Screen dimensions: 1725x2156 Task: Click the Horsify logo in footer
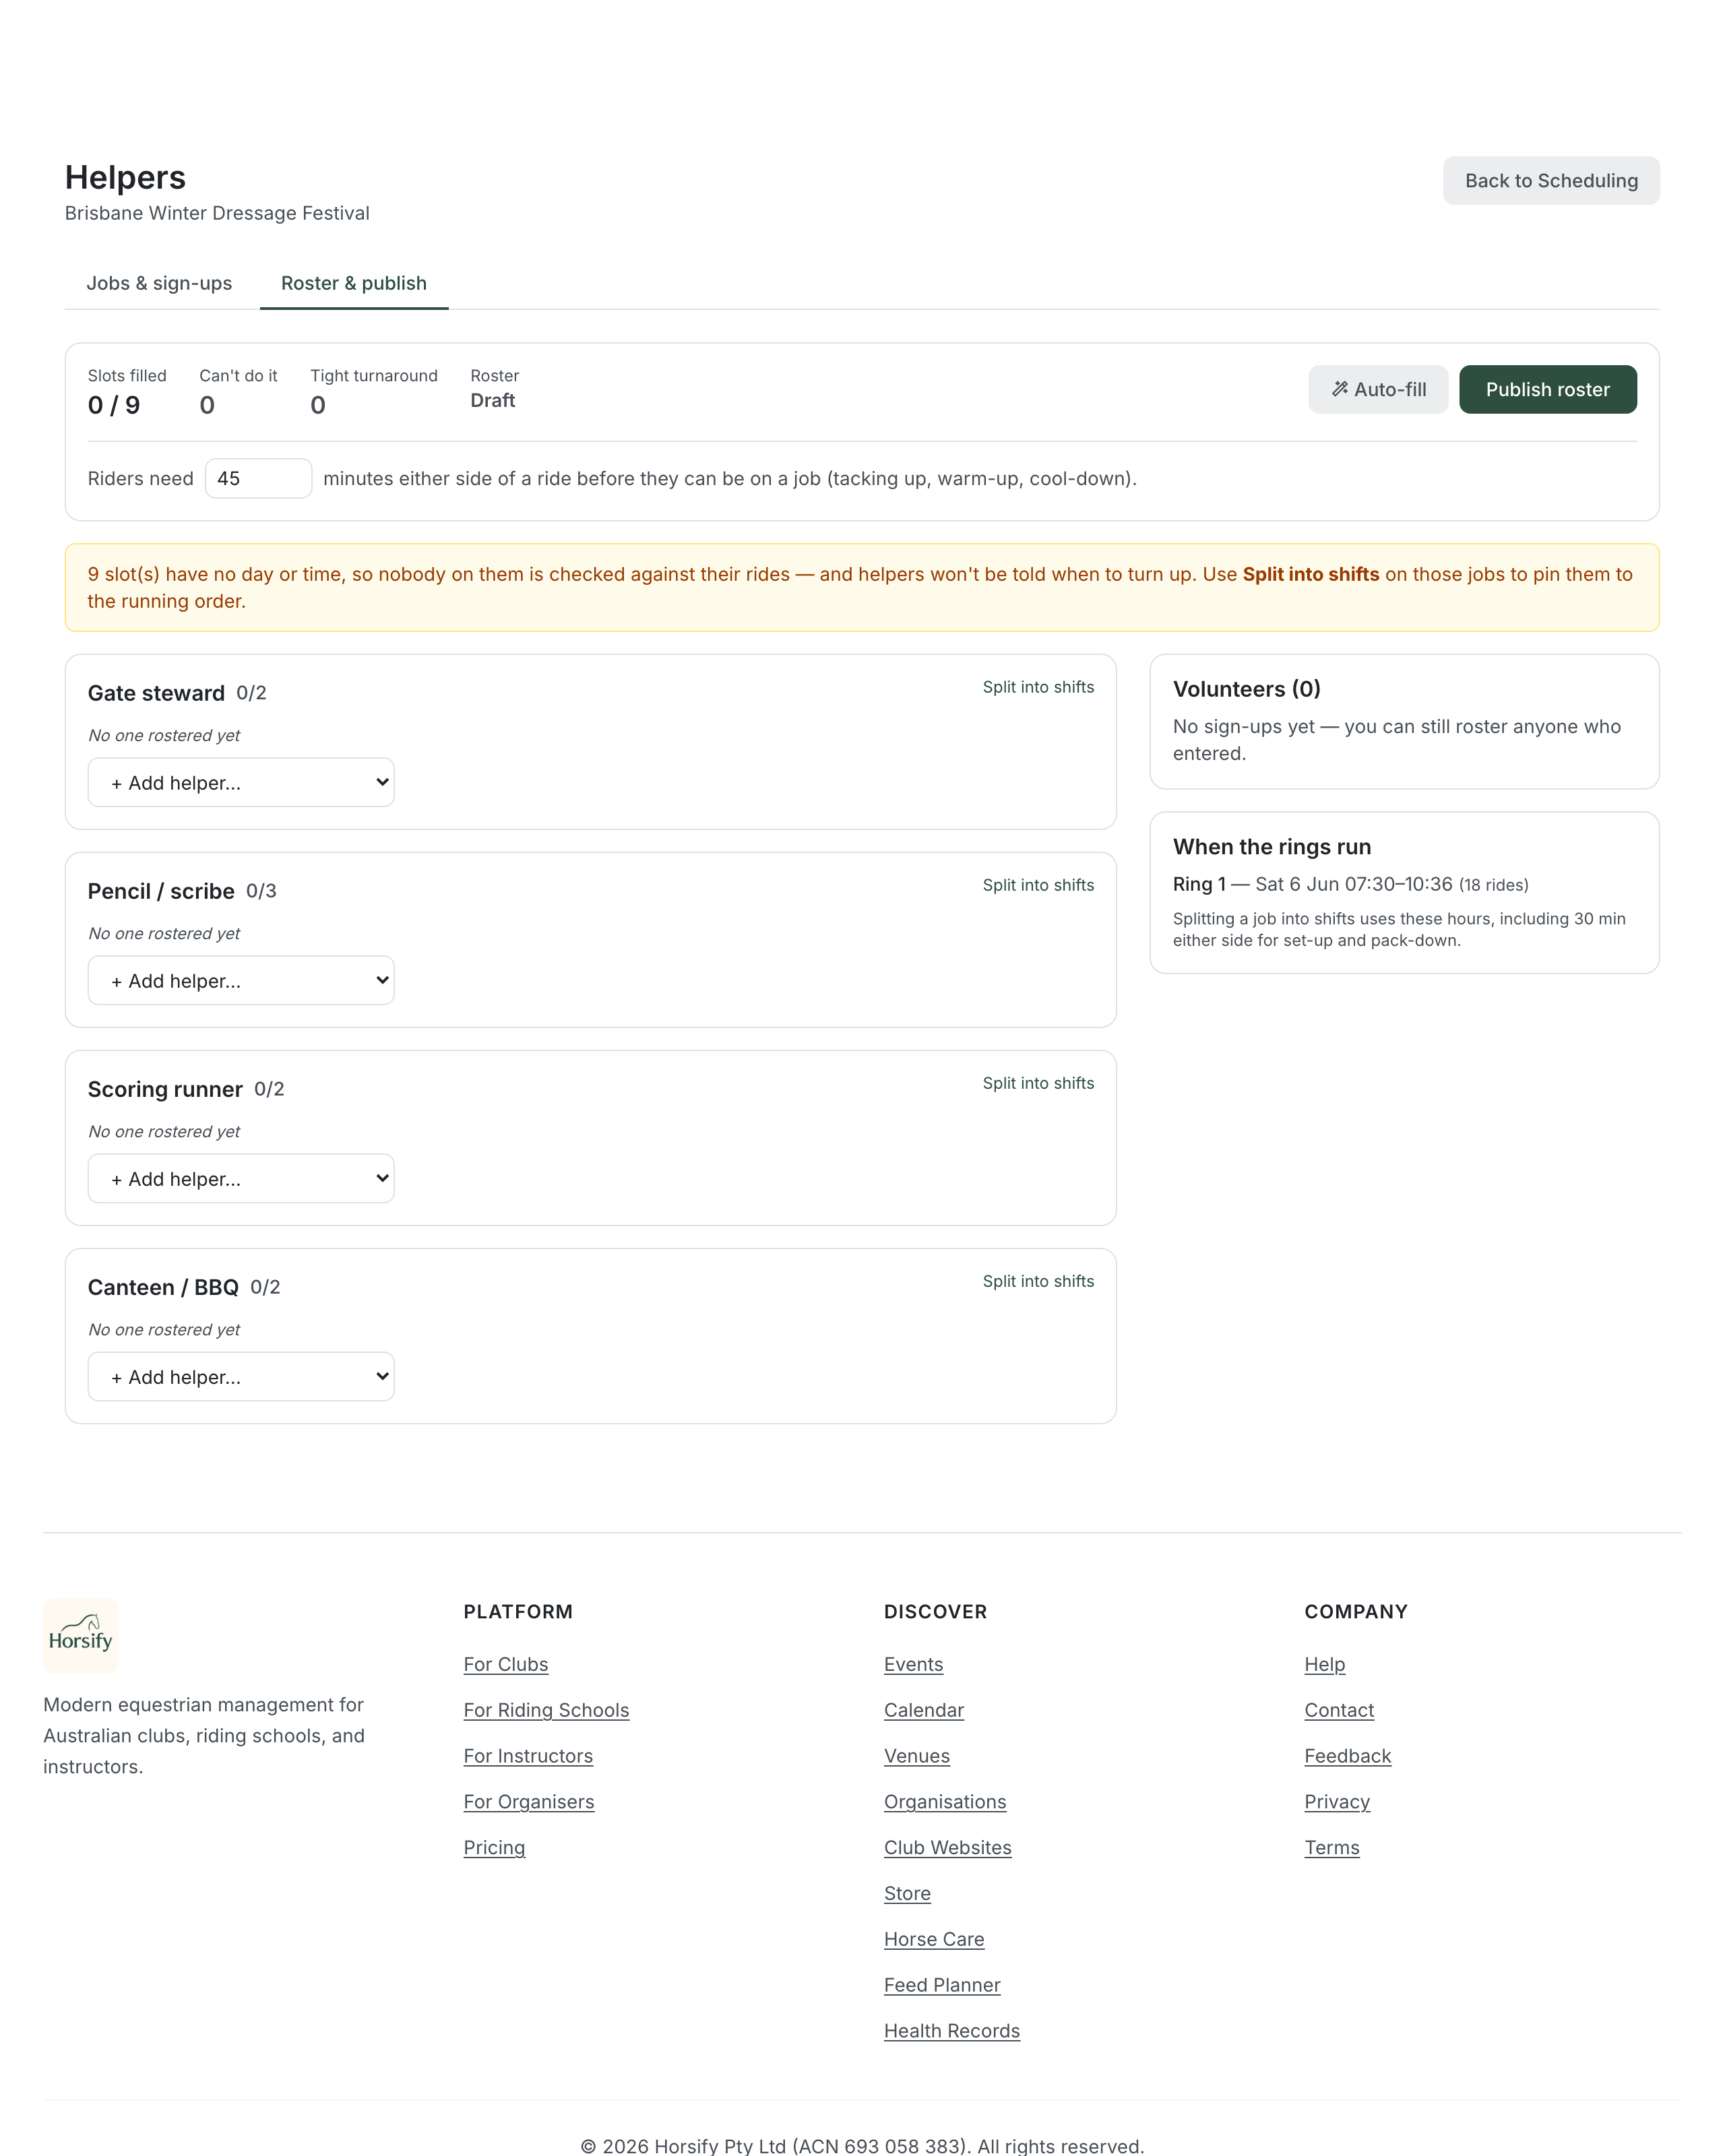coord(81,1635)
